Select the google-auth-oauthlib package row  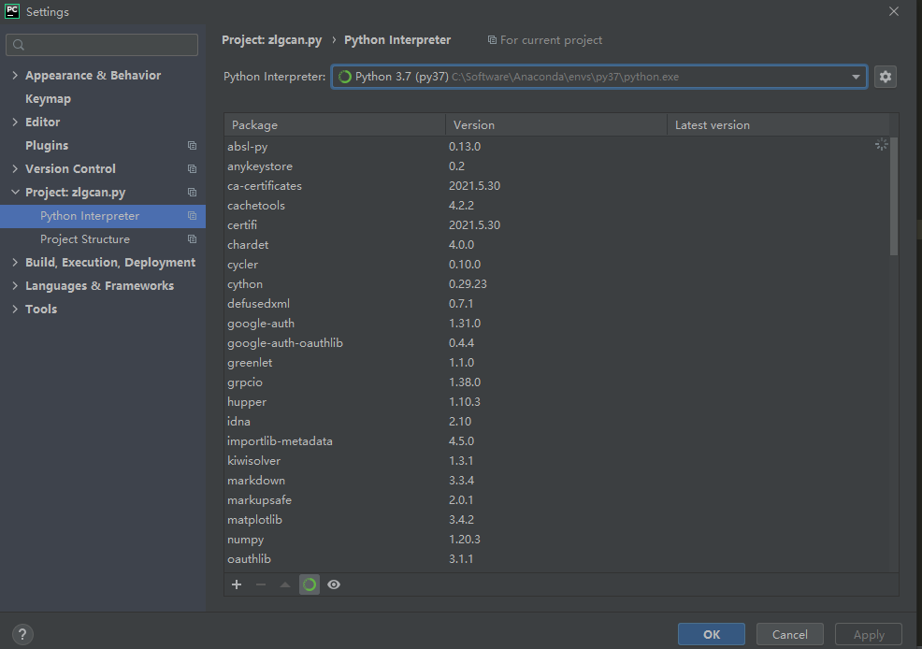556,342
